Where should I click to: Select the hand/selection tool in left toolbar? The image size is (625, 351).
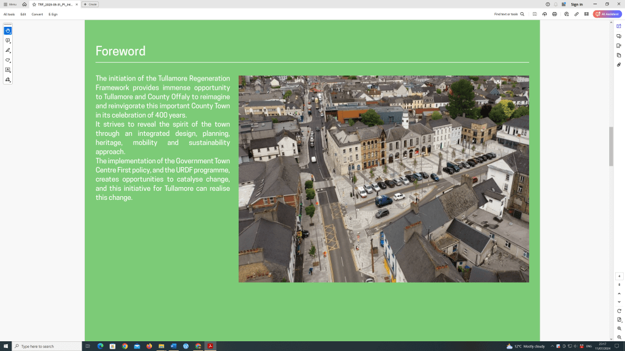tap(8, 30)
